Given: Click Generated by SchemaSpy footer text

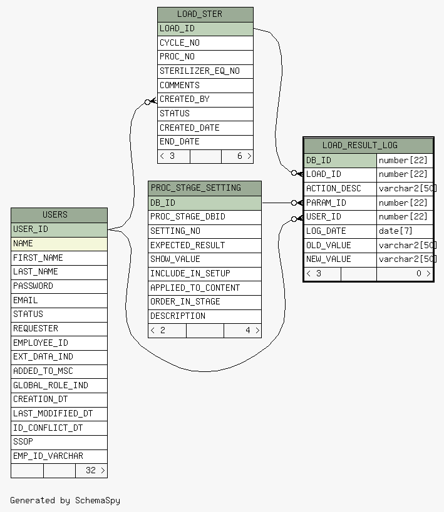Looking at the screenshot, I should tap(65, 500).
